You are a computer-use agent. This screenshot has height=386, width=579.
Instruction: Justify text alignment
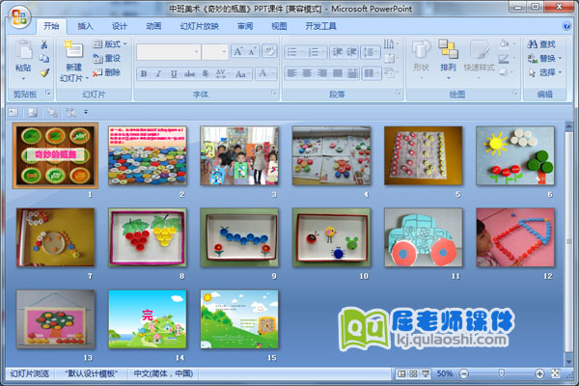337,73
